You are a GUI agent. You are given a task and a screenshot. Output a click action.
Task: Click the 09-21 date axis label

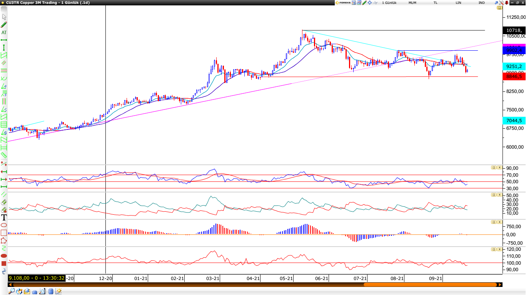pyautogui.click(x=435, y=278)
